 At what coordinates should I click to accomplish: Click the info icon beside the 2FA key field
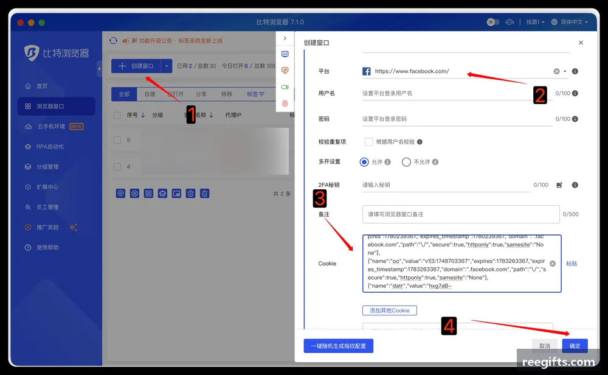coord(575,185)
